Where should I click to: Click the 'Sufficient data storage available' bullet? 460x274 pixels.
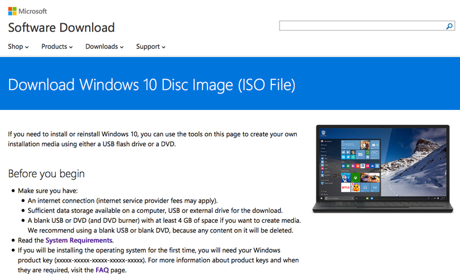click(x=155, y=211)
